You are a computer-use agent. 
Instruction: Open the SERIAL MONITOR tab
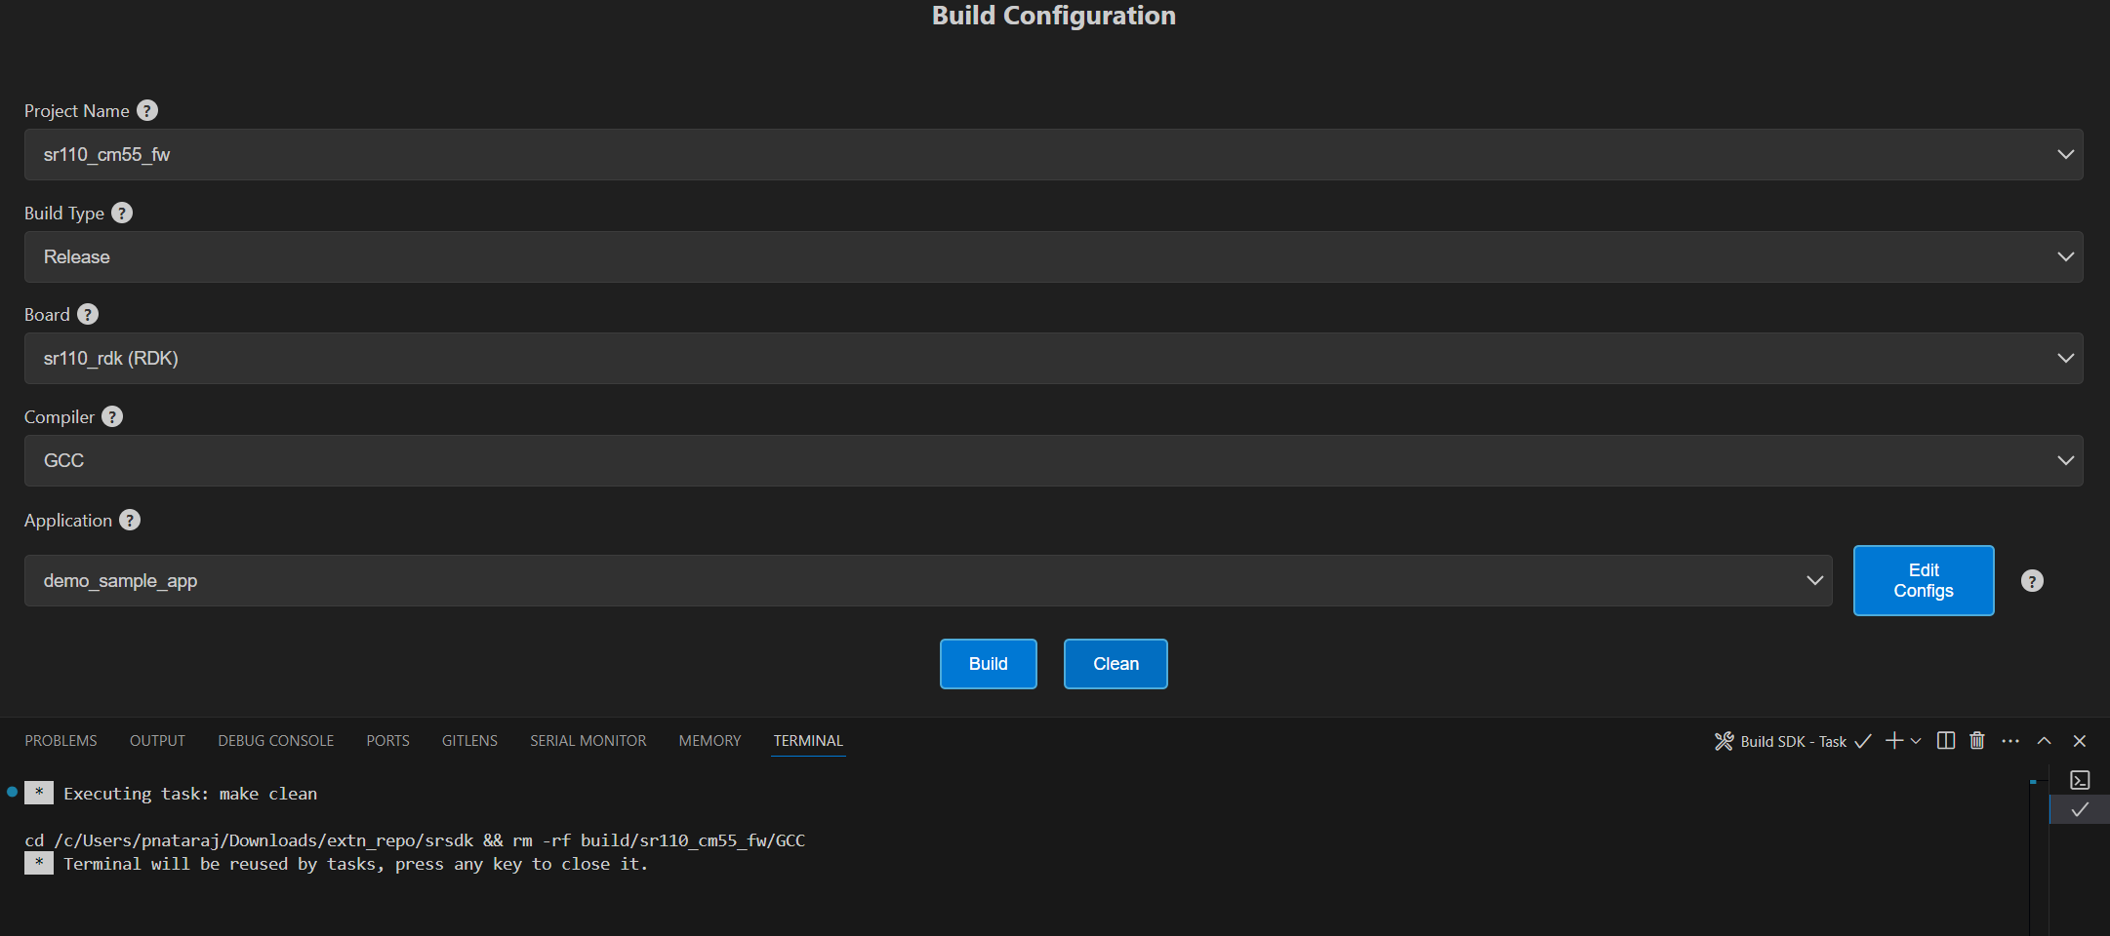coord(588,741)
